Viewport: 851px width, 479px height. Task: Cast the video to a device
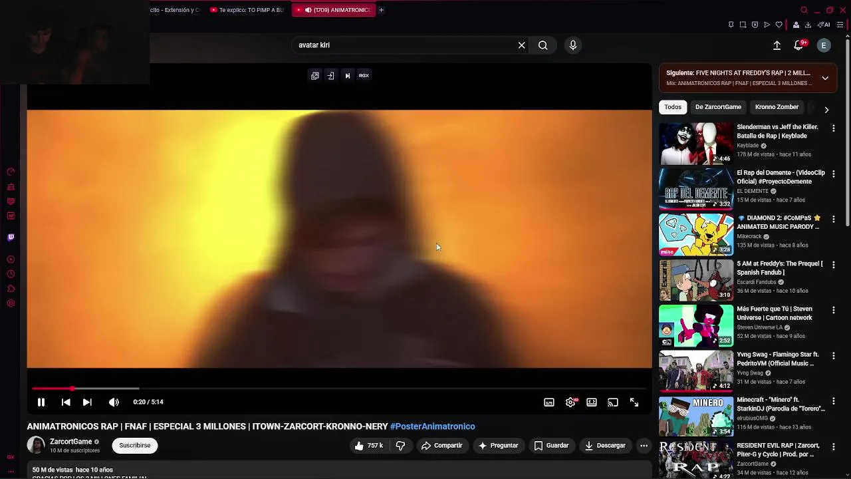pos(613,402)
